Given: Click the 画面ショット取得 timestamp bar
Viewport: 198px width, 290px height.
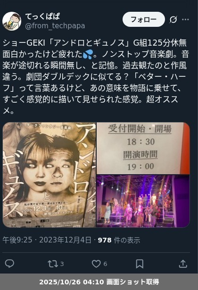Looking at the screenshot, I should pyautogui.click(x=99, y=282).
